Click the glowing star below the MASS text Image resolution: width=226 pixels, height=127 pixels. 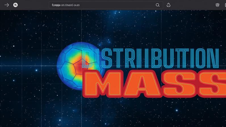coord(177,111)
